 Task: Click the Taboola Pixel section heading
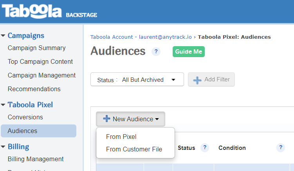30,105
